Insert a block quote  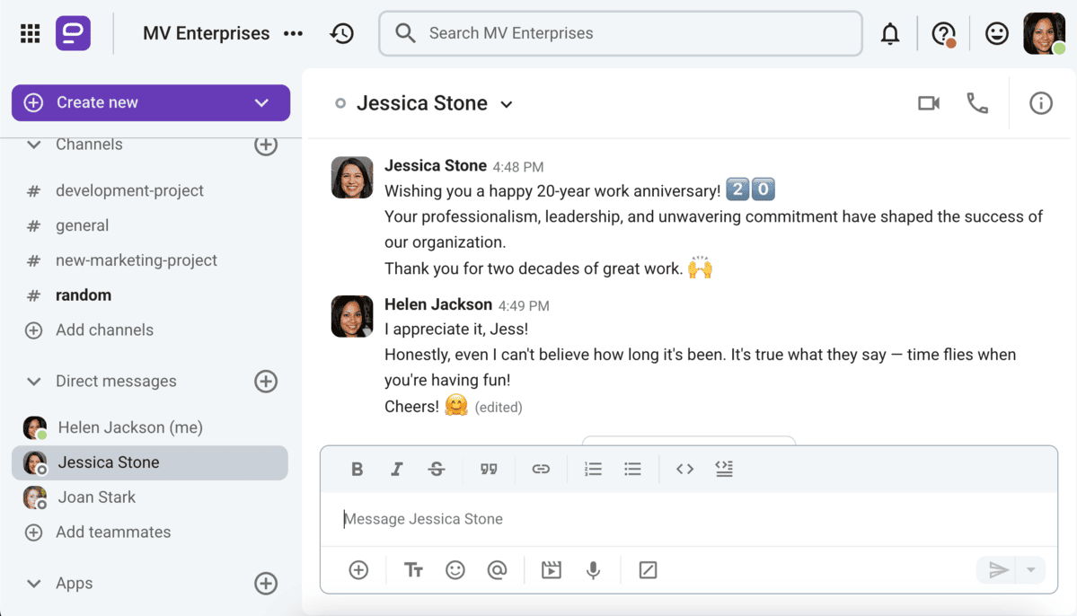pos(489,469)
